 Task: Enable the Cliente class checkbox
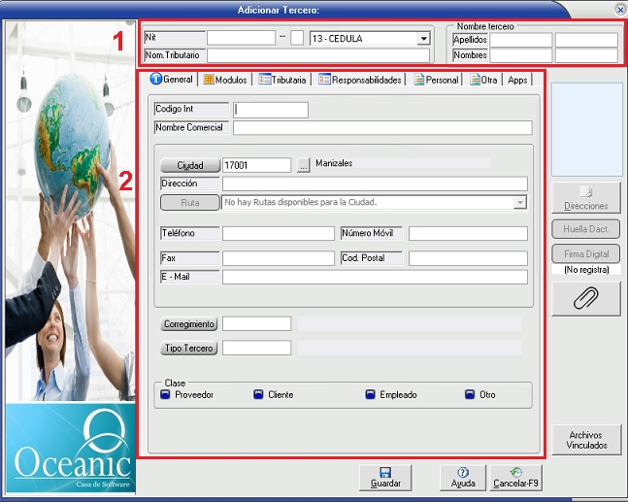(x=258, y=395)
